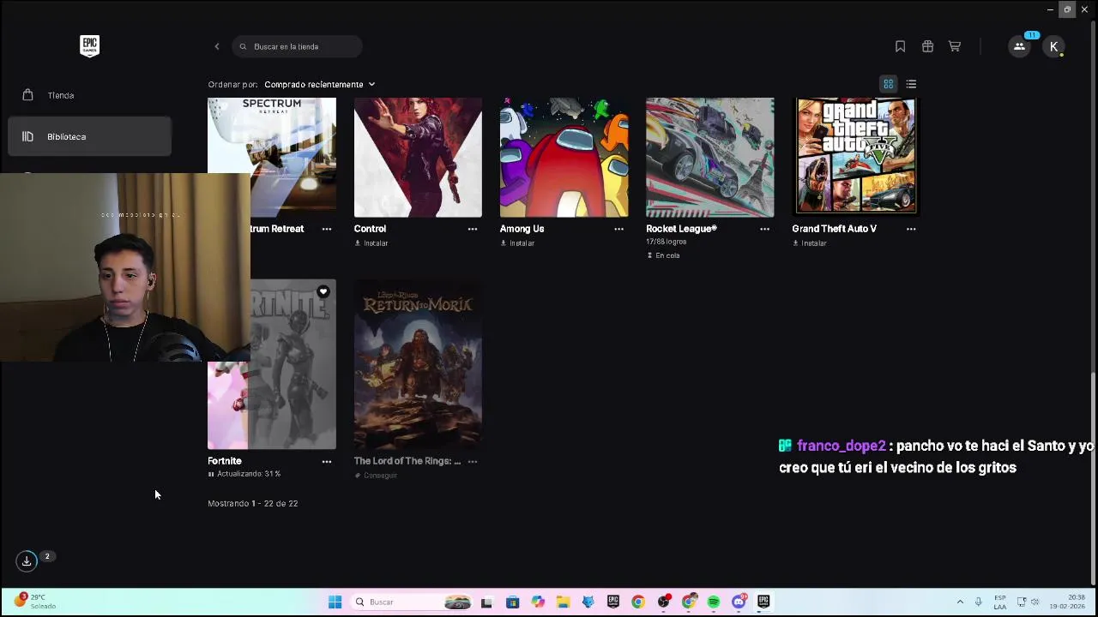The height and width of the screenshot is (617, 1098).
Task: Open Copilot in the taskbar
Action: click(x=537, y=602)
